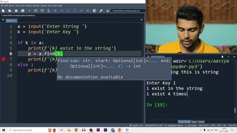Click the 'Line 6, Col 17' status

204,126
